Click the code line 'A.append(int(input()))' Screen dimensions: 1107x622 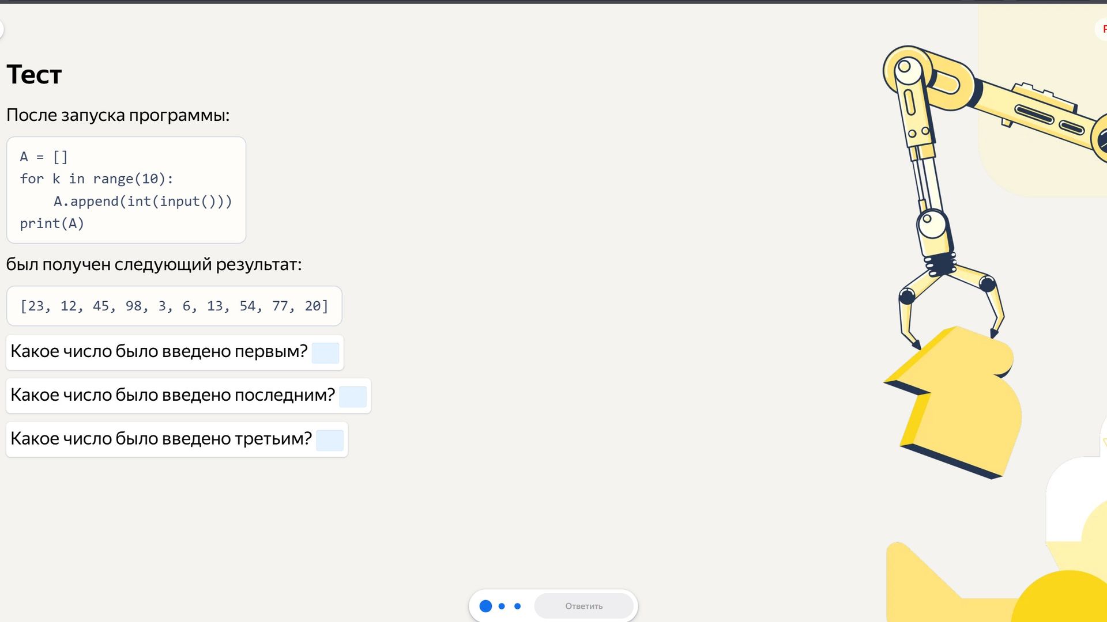[x=143, y=202]
